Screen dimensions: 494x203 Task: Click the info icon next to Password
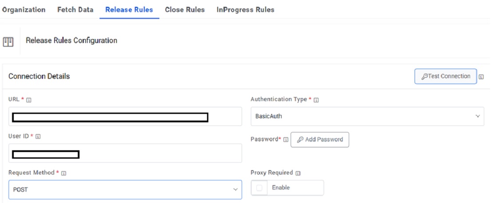(286, 140)
